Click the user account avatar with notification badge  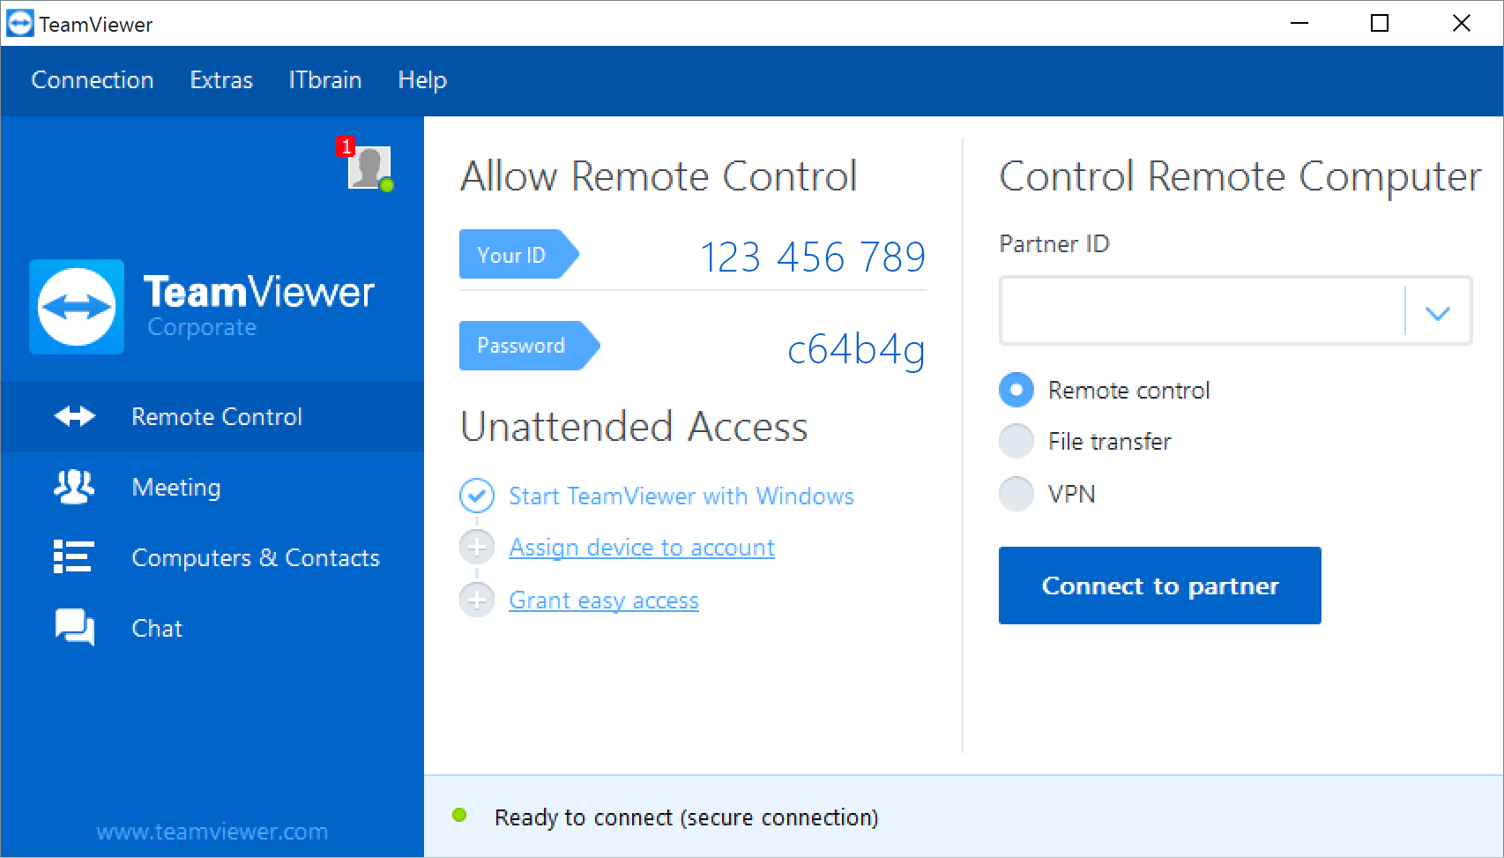pos(370,168)
